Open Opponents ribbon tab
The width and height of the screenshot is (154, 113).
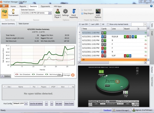[45, 6]
